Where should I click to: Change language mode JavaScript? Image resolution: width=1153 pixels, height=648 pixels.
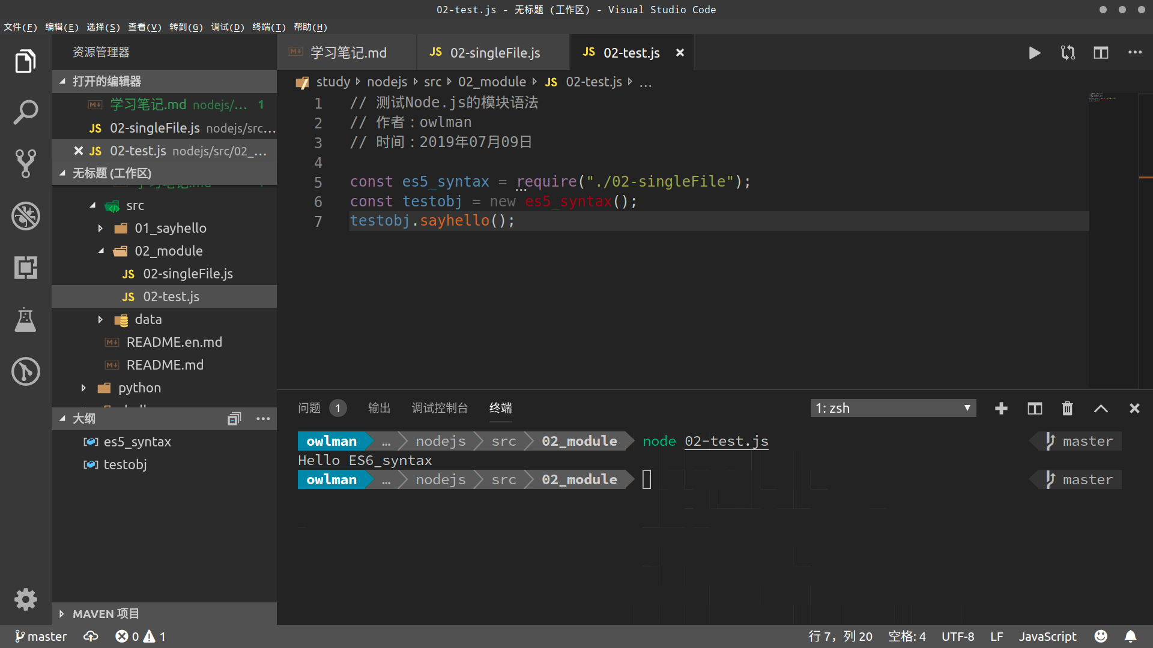point(1047,637)
